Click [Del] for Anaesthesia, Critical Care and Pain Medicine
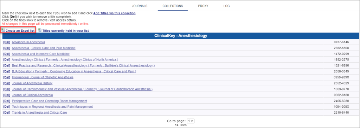The width and height of the screenshot is (360, 128). 7,48
